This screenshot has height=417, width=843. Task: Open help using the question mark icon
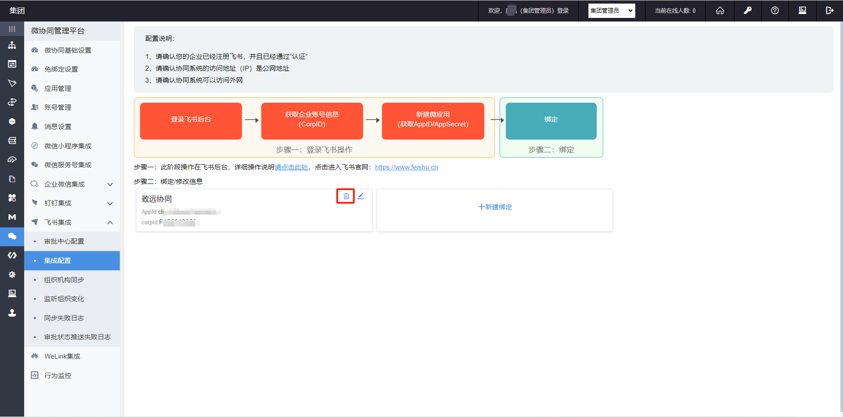tap(775, 11)
